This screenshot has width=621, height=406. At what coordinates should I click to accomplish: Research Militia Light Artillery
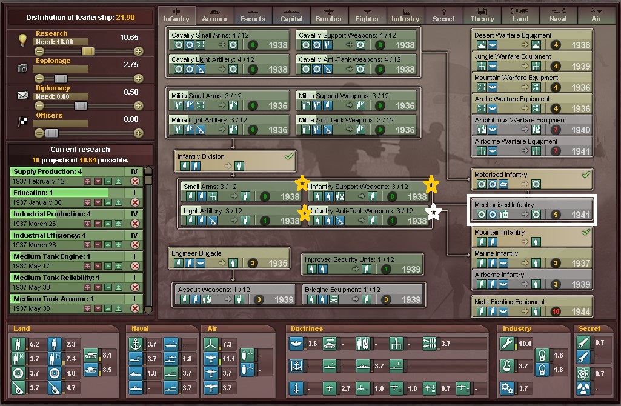tap(229, 125)
